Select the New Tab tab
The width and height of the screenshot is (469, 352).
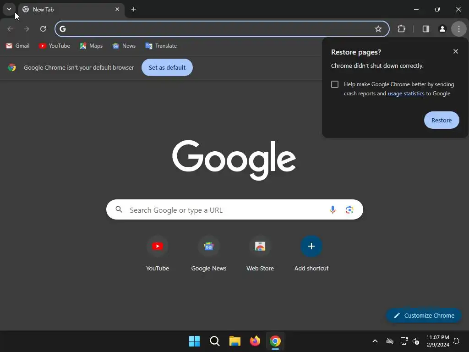point(71,10)
